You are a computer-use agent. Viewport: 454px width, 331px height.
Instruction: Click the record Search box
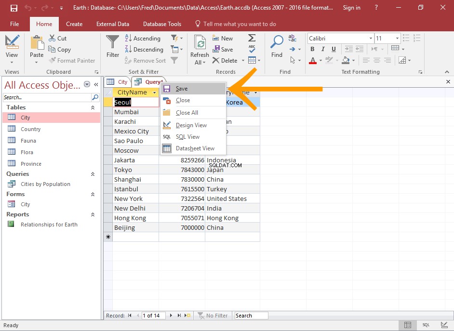pos(251,316)
